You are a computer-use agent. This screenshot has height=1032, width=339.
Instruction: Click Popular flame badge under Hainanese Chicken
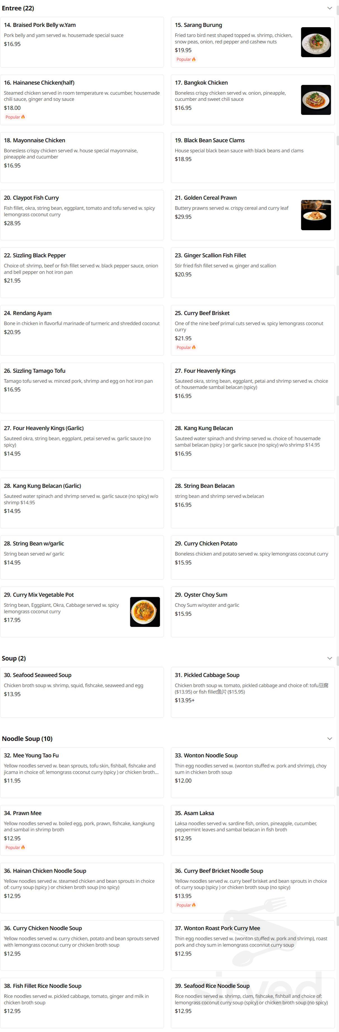(15, 117)
